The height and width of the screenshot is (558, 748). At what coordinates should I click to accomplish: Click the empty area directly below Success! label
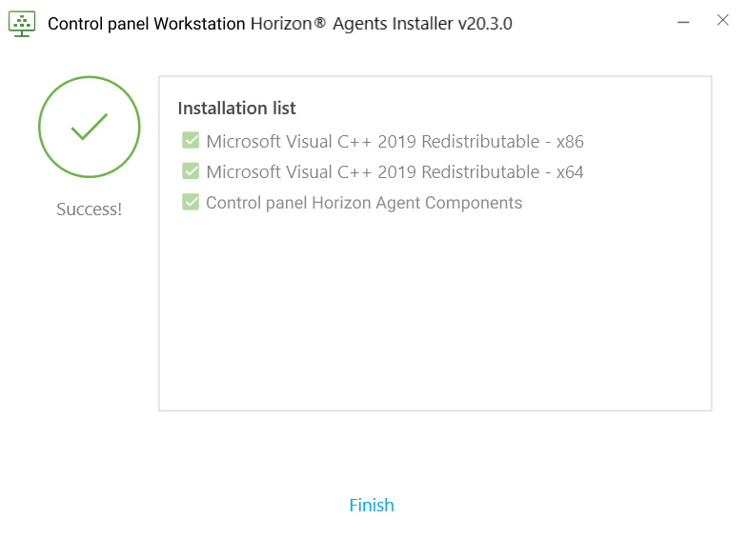(x=89, y=286)
